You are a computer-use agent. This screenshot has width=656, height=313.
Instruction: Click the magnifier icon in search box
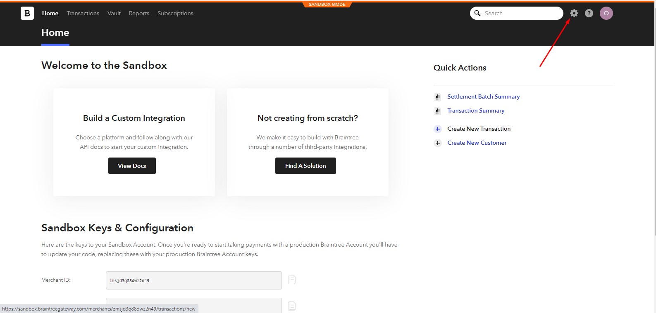(477, 13)
